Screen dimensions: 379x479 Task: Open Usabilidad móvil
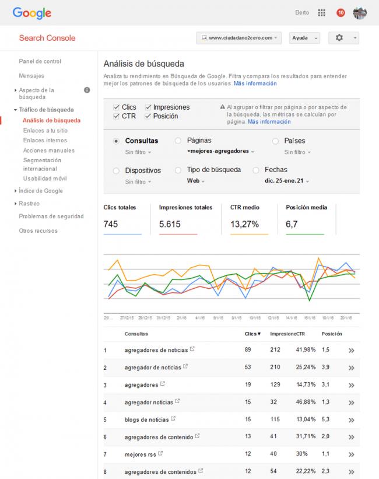coord(45,179)
